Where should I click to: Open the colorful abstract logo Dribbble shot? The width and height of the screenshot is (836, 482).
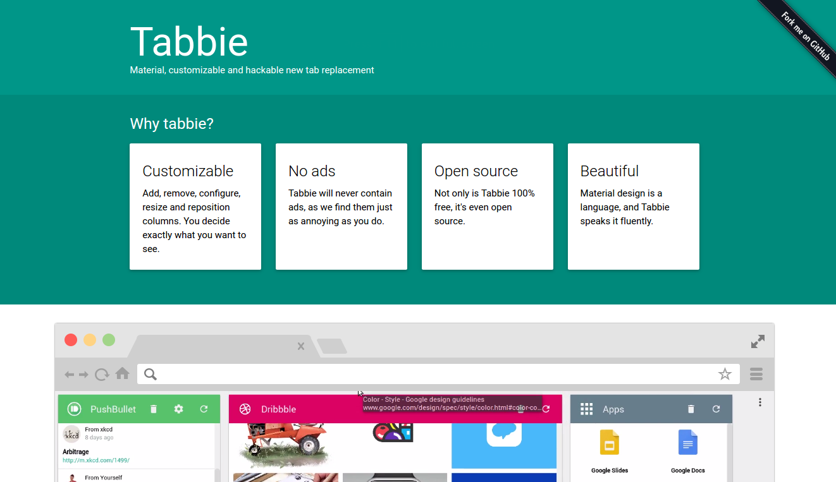[x=395, y=433]
